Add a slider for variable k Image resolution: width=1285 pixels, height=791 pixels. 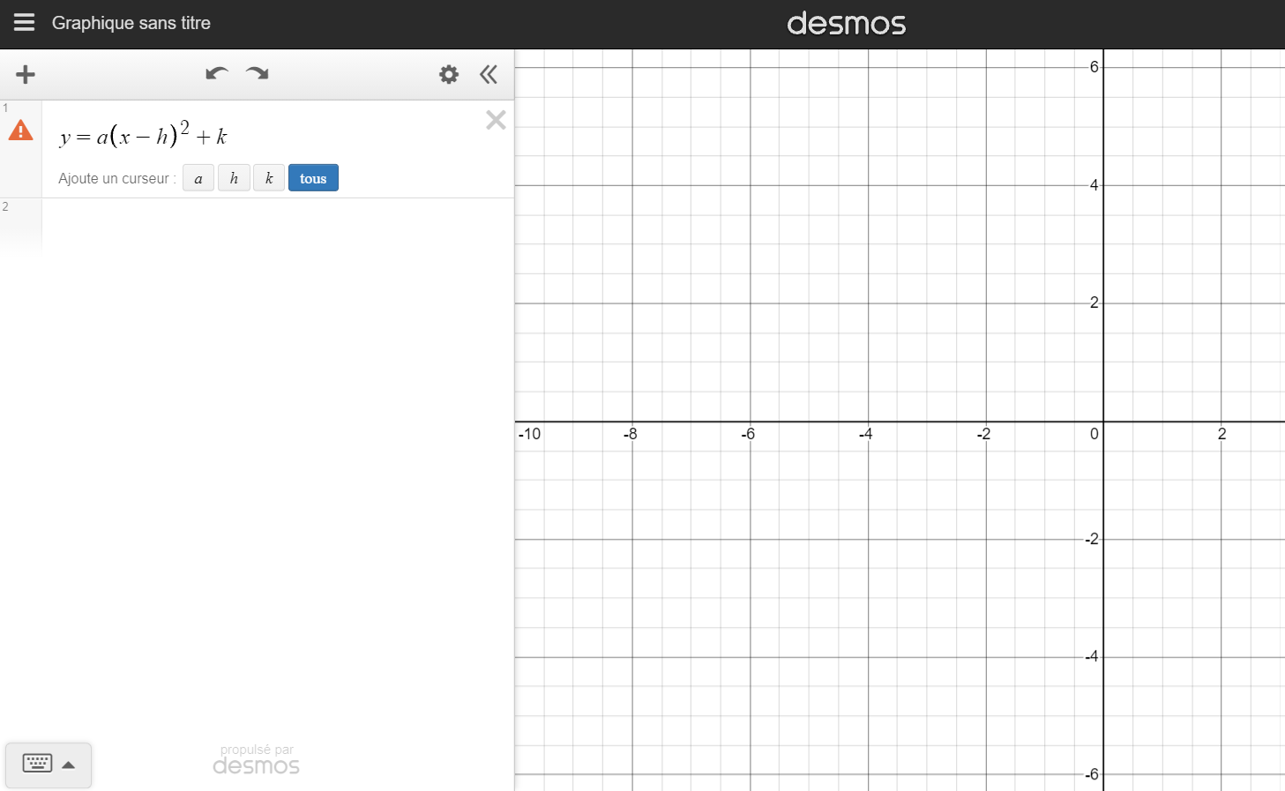(x=269, y=178)
